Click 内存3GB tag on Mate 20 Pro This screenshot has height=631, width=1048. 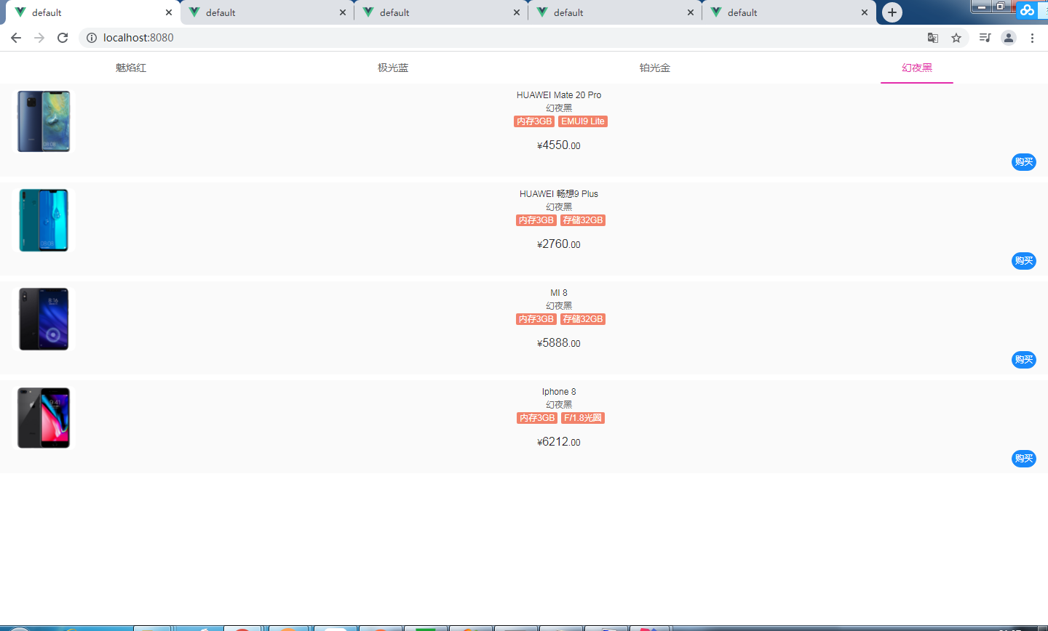point(534,121)
